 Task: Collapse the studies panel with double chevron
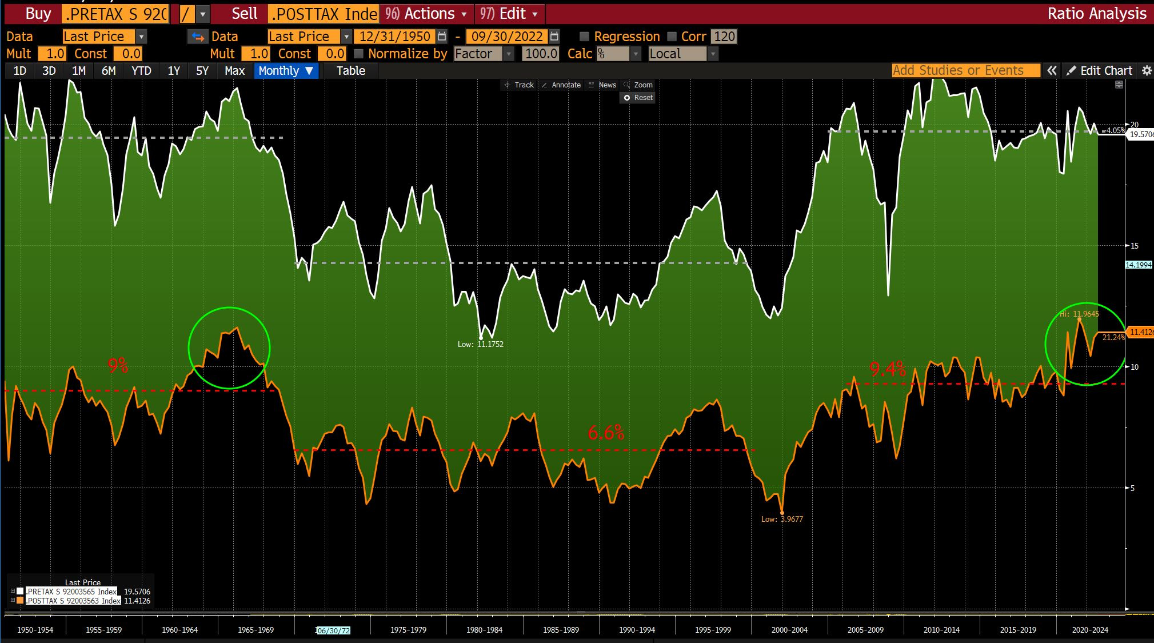[x=1052, y=70]
